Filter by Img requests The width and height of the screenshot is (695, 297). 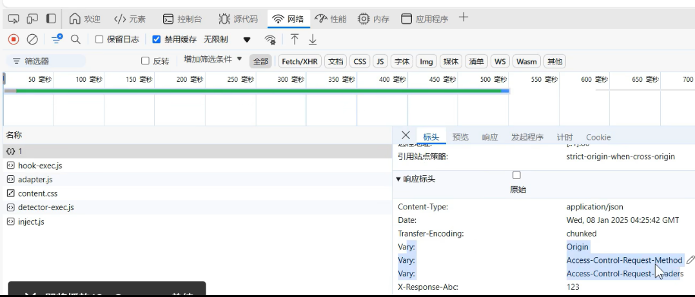pyautogui.click(x=426, y=61)
